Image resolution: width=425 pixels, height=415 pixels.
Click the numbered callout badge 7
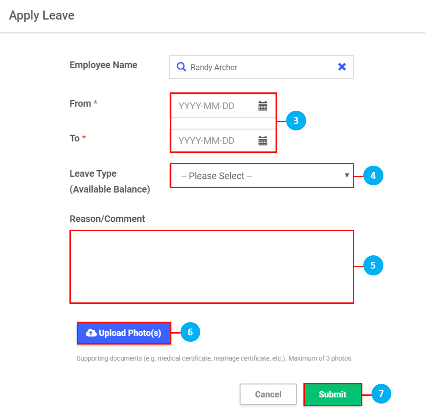pos(381,394)
